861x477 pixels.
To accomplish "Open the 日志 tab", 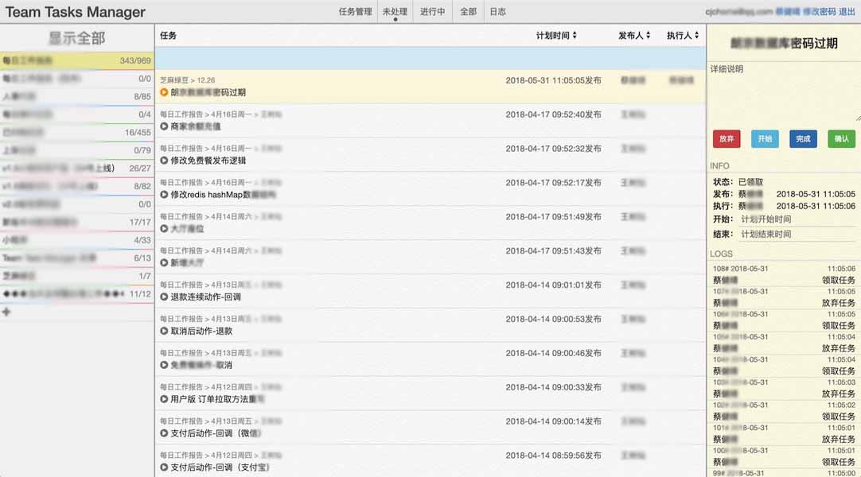I will [497, 12].
